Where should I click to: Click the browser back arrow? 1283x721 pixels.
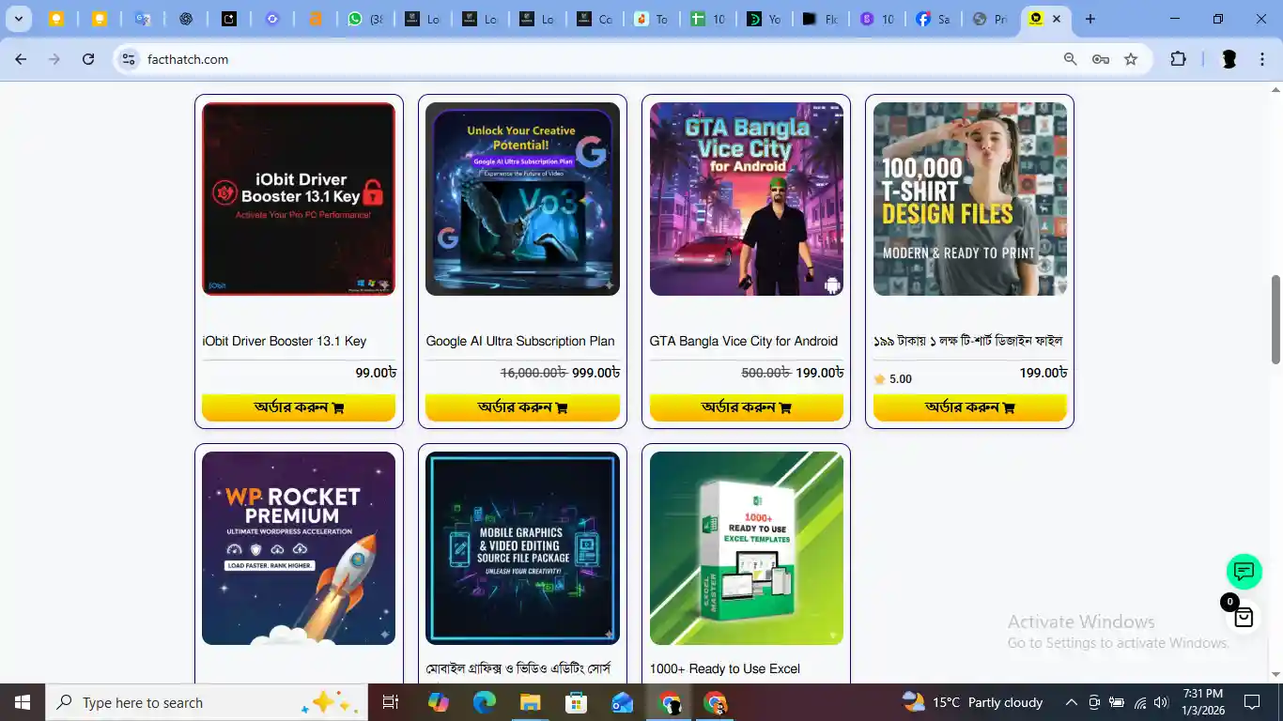[x=21, y=59]
